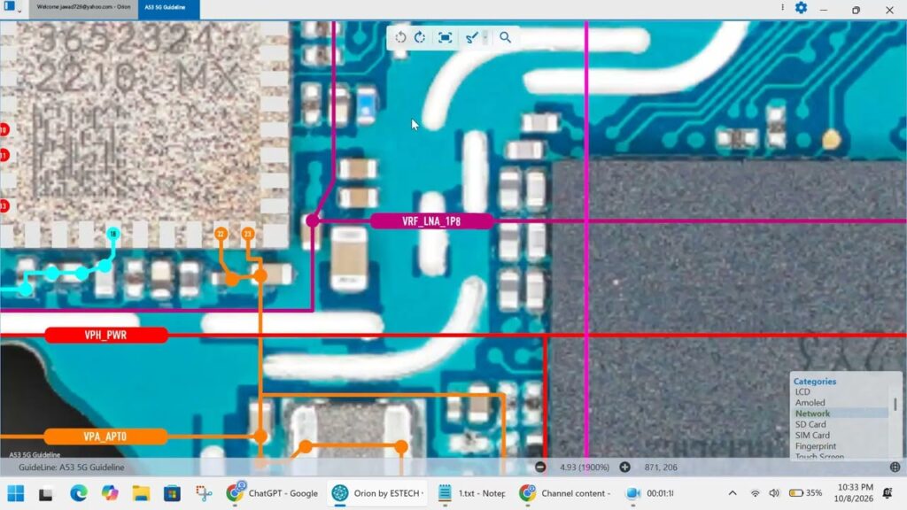The height and width of the screenshot is (510, 907).
Task: Choose the Network category
Action: (812, 413)
